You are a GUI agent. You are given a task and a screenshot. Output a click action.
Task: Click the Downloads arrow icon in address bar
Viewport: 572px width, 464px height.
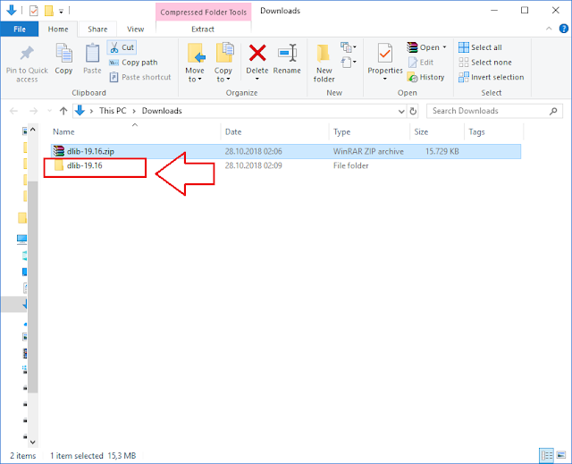click(x=80, y=111)
